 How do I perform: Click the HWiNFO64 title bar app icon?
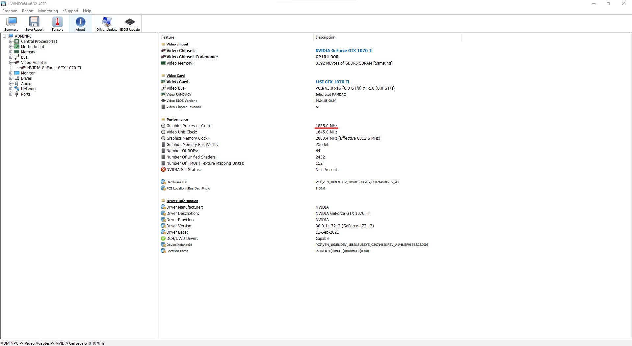[3, 4]
